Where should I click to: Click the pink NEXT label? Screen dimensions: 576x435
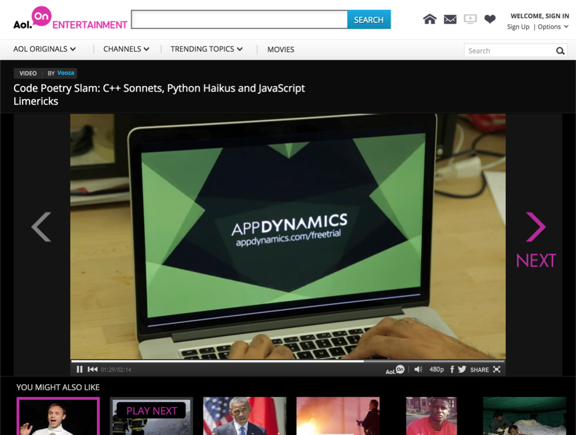(536, 261)
